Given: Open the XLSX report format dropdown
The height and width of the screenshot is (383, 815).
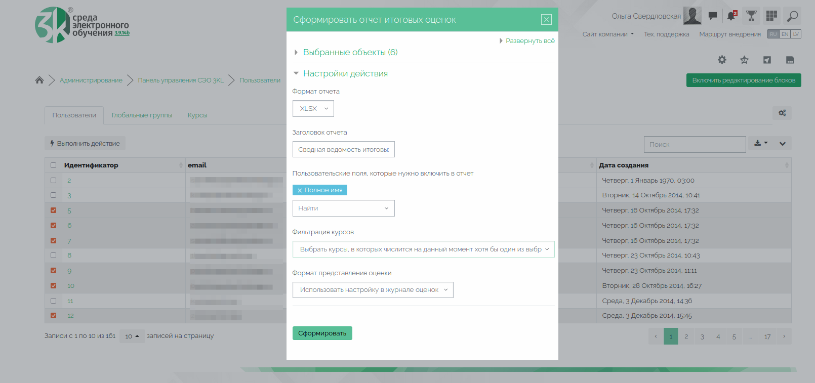Looking at the screenshot, I should tap(313, 109).
